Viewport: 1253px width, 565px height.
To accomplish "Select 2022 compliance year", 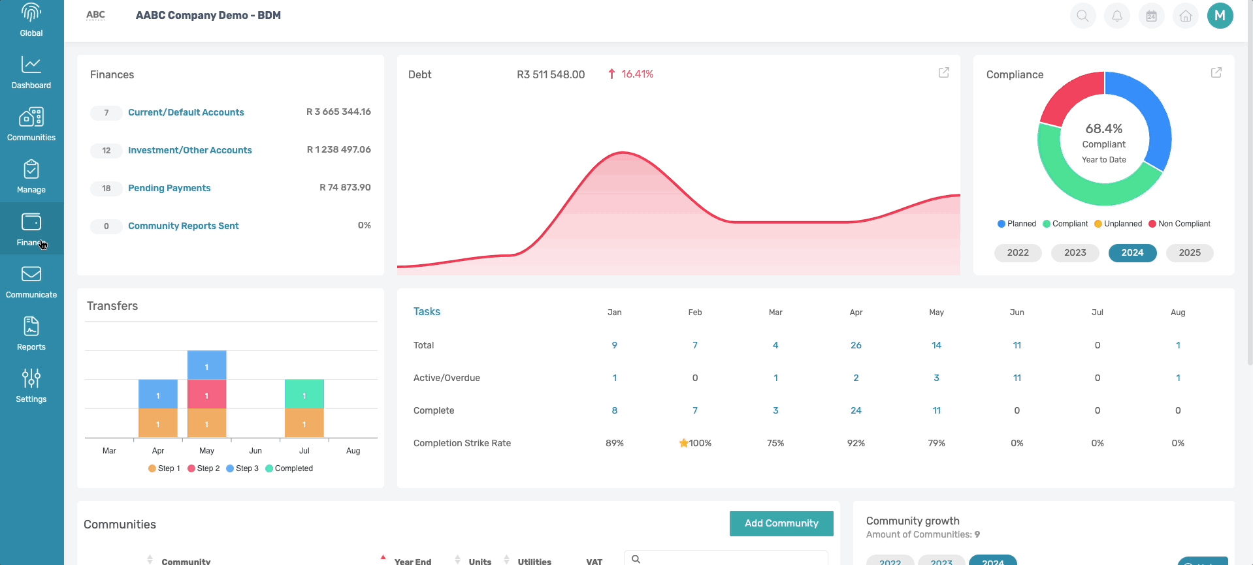I will (1018, 253).
